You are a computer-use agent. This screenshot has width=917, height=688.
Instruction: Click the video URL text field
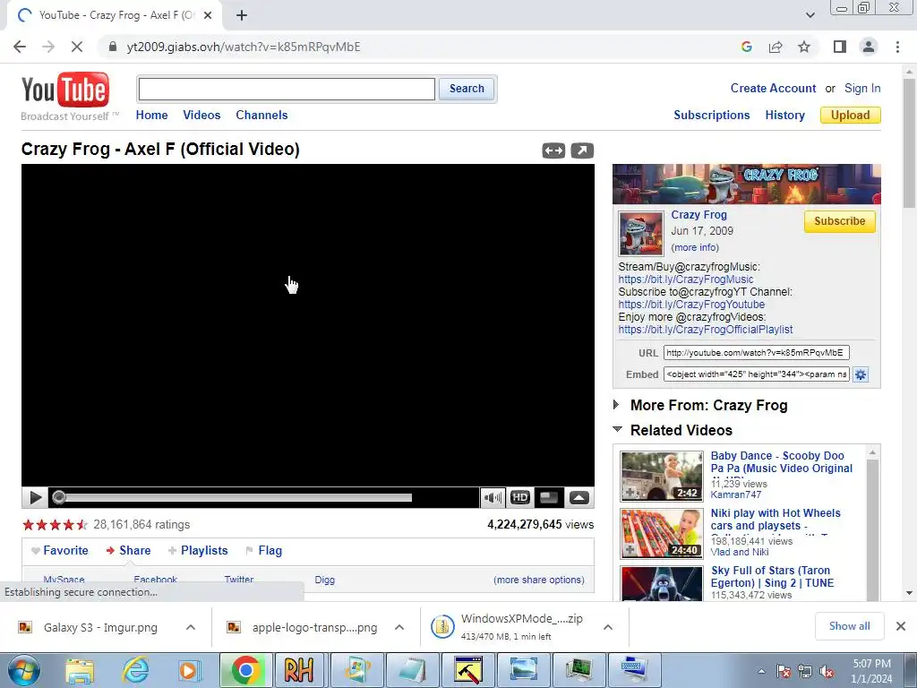click(756, 353)
